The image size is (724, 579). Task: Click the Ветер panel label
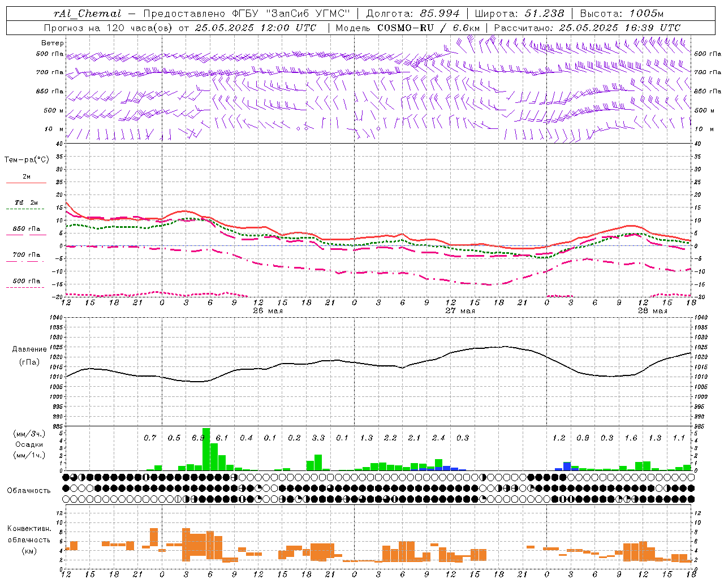(53, 43)
